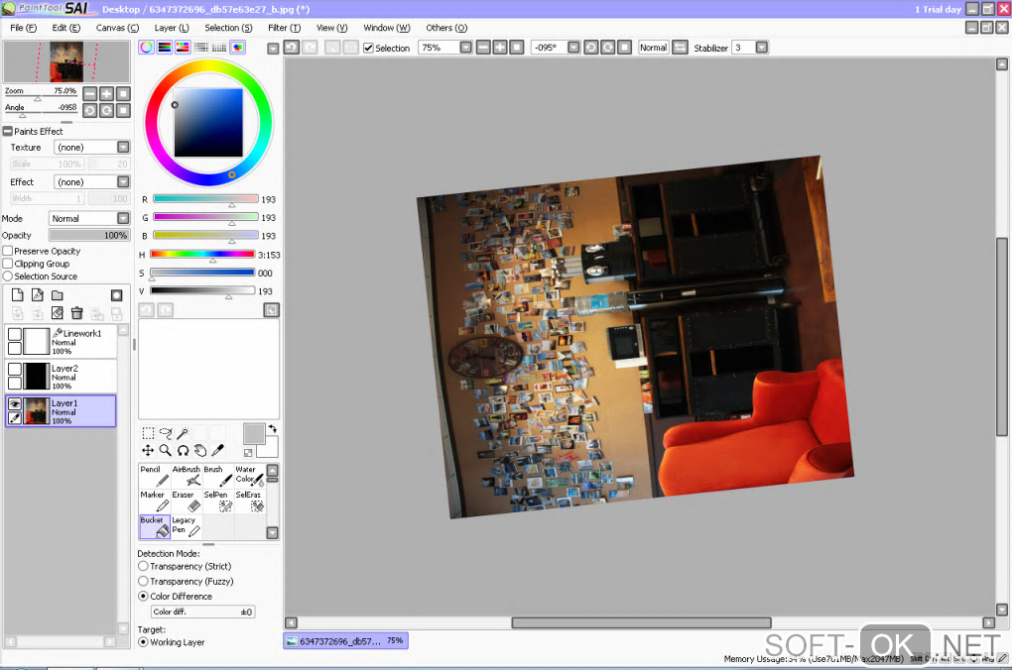Adjust the Hue H slider
Image resolution: width=1012 pixels, height=670 pixels.
click(202, 255)
